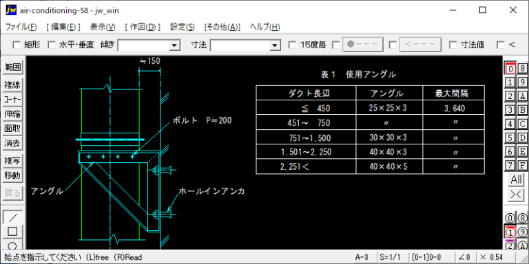Click the 戻る undo button
Viewport: 529px width, 264px height.
point(13,193)
